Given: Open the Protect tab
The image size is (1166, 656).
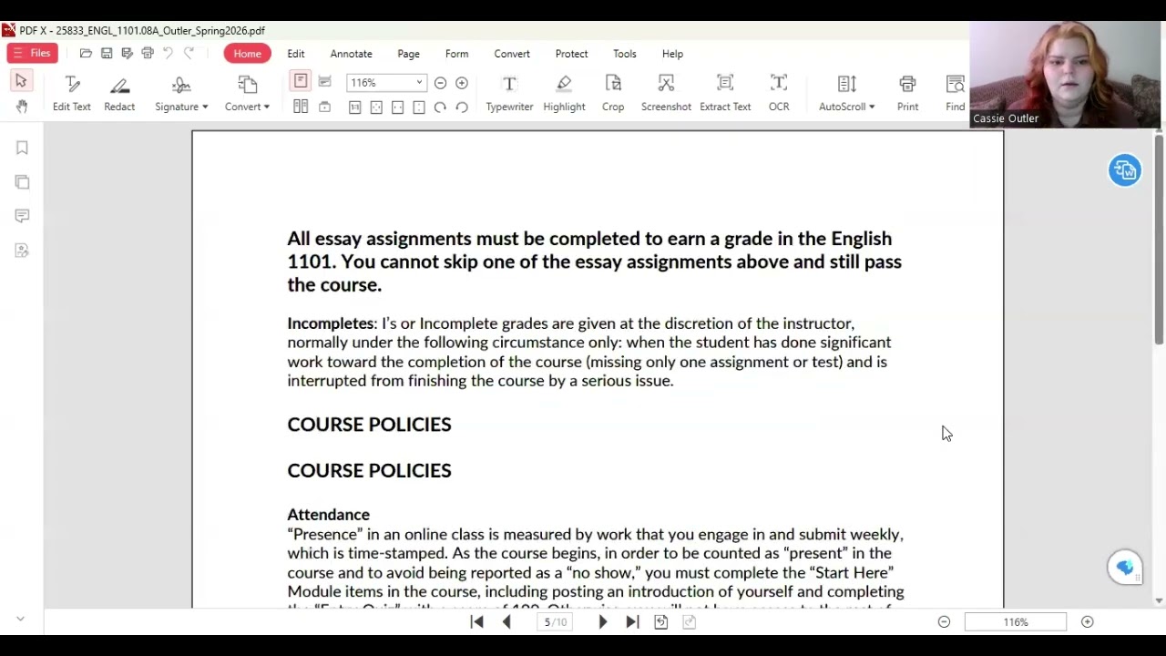Looking at the screenshot, I should pyautogui.click(x=571, y=54).
